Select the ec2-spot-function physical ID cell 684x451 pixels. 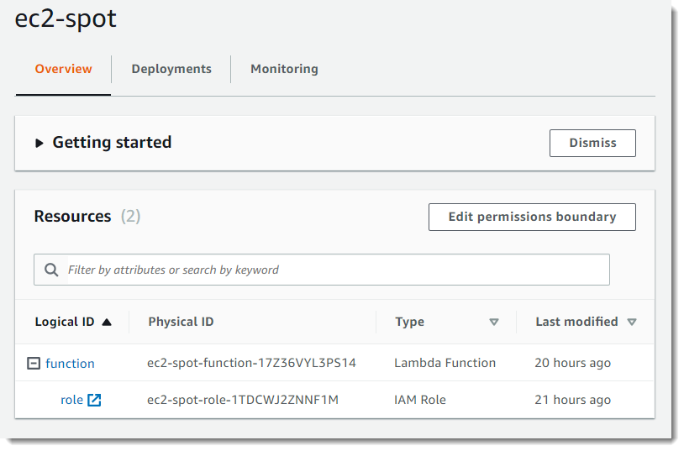[251, 364]
